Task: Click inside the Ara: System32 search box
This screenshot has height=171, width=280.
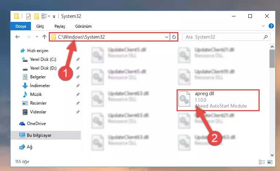Action: [x=223, y=37]
